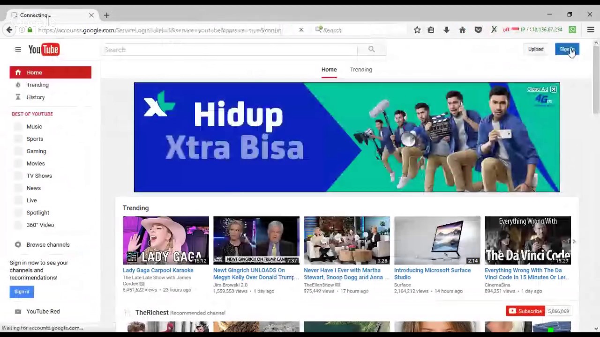Open a new browser tab

(106, 15)
